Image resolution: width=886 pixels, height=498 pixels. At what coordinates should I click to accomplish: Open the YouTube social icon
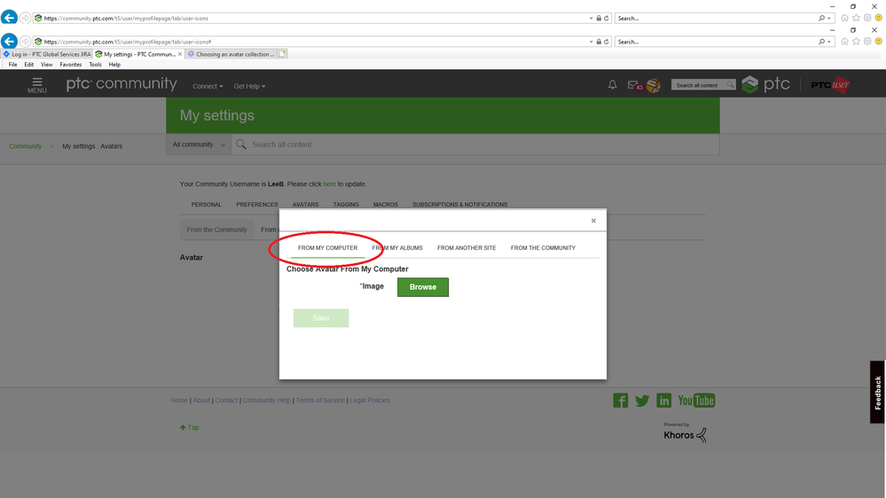point(696,401)
